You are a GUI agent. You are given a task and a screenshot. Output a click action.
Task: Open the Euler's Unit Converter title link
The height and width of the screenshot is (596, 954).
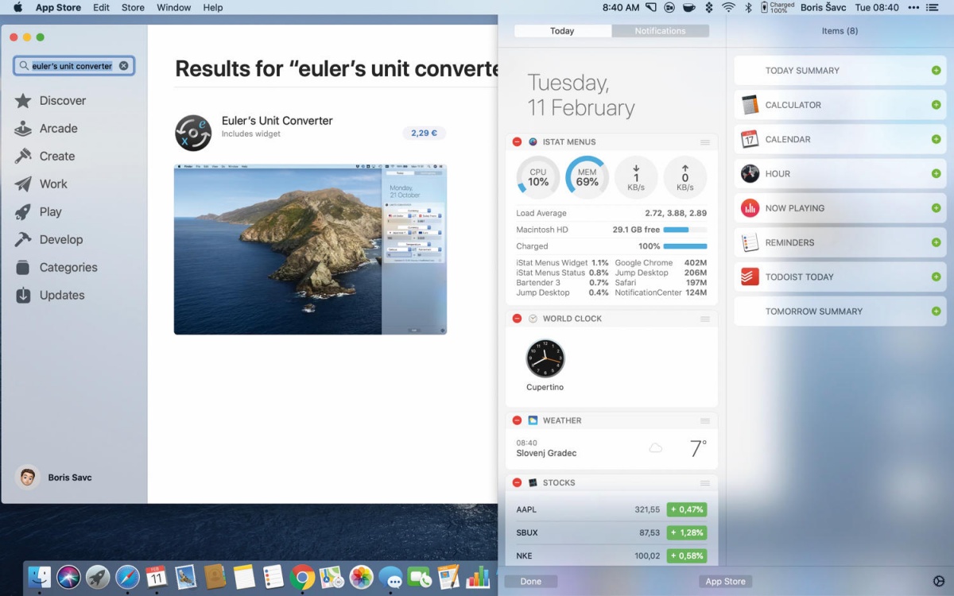tap(277, 121)
